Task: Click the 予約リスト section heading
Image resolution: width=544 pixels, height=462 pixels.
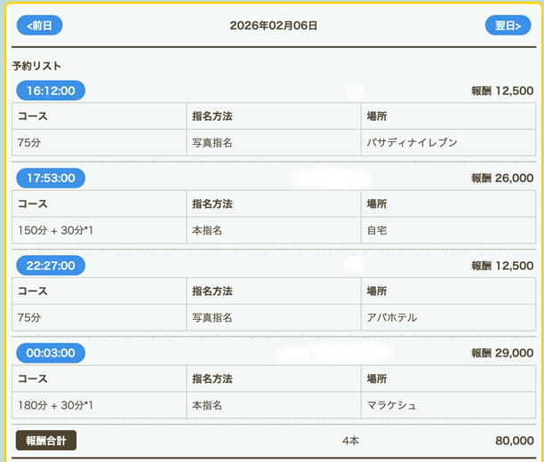Action: tap(36, 67)
